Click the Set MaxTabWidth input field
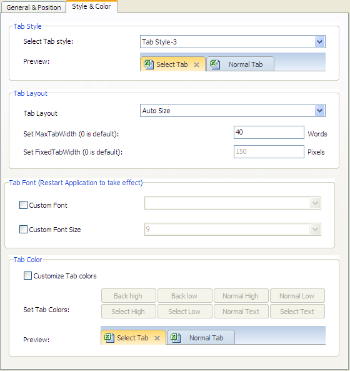Image resolution: width=350 pixels, height=371 pixels. [269, 132]
